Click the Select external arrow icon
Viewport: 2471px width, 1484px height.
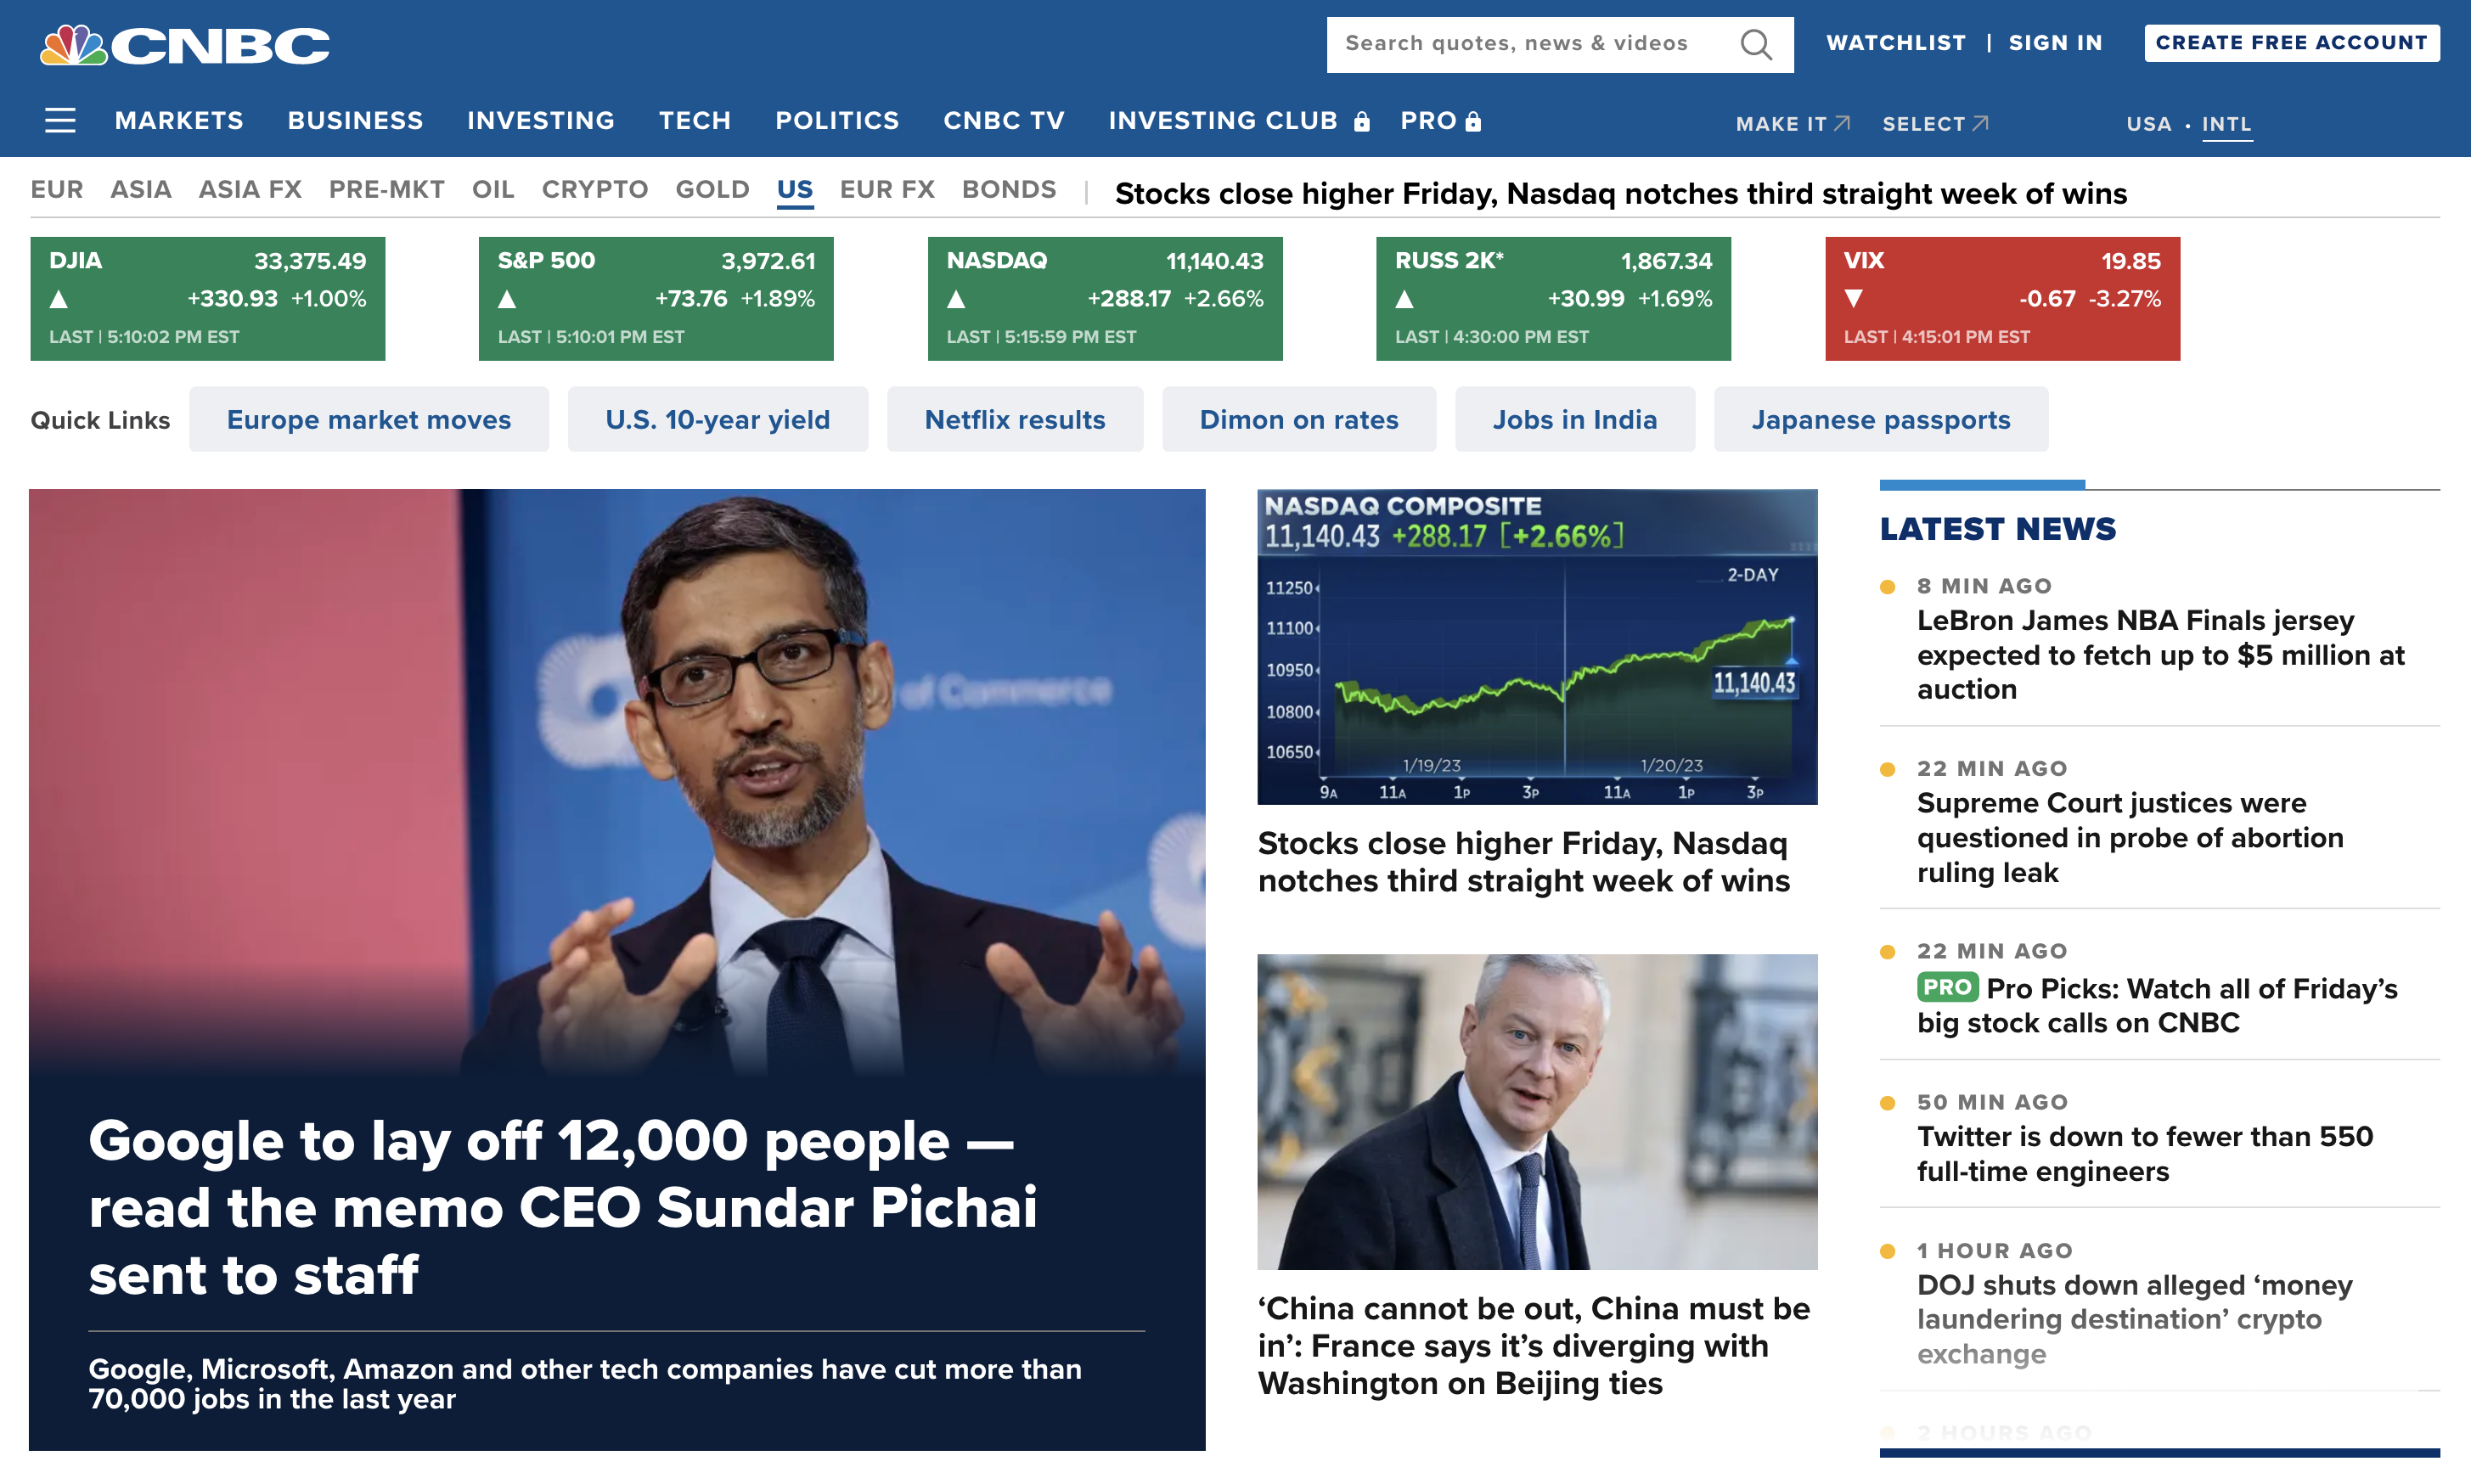pyautogui.click(x=1980, y=123)
